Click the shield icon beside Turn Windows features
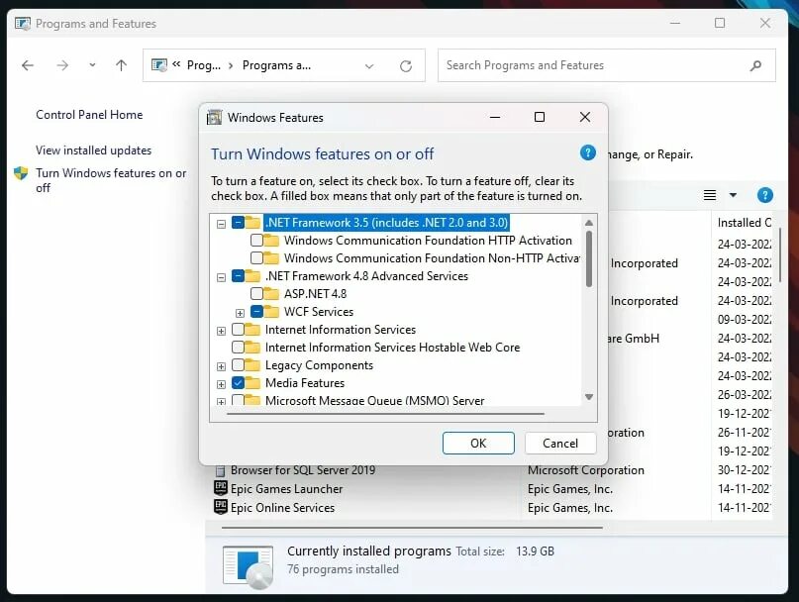Image resolution: width=799 pixels, height=602 pixels. 21,173
